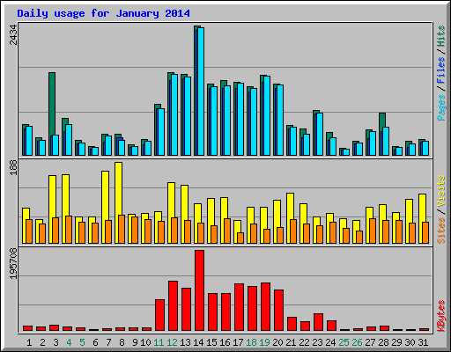
Task: Click green weekend day label 12
Action: coord(172,342)
